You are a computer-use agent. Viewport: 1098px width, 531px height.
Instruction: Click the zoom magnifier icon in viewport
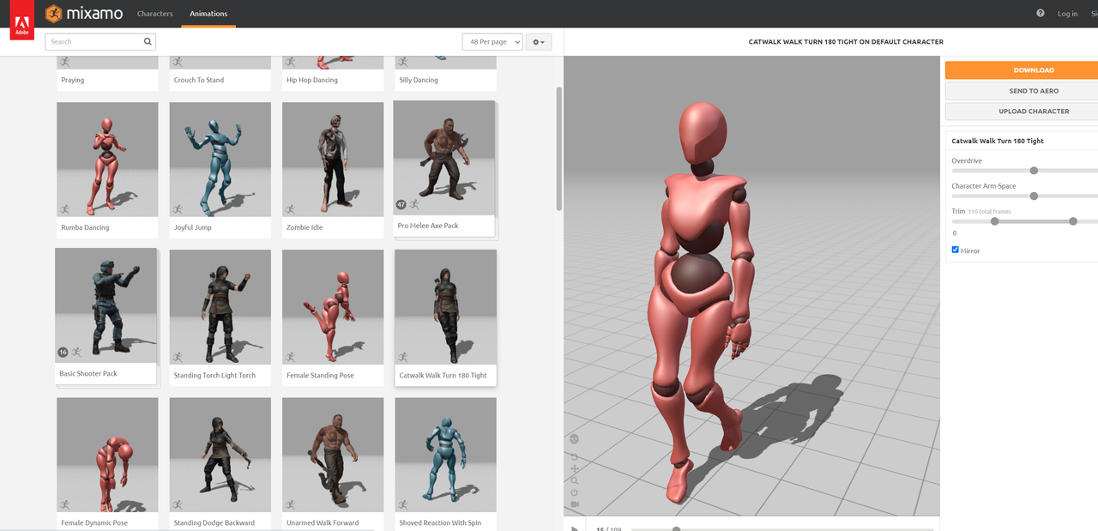pyautogui.click(x=575, y=481)
